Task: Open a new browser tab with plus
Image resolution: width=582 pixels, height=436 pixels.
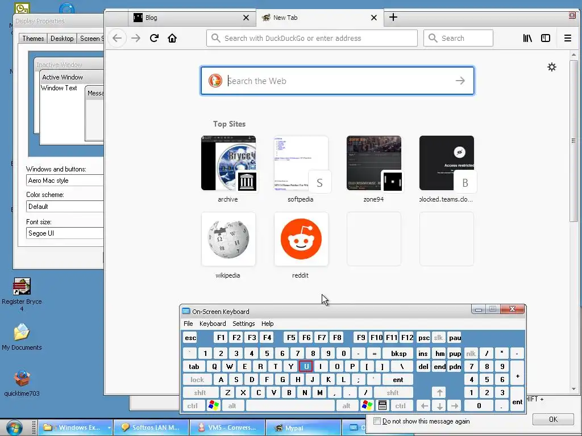Action: tap(393, 18)
